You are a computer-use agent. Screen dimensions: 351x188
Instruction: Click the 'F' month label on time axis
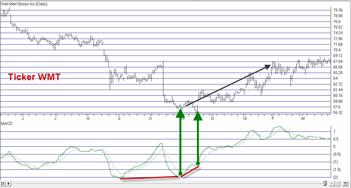(273, 118)
